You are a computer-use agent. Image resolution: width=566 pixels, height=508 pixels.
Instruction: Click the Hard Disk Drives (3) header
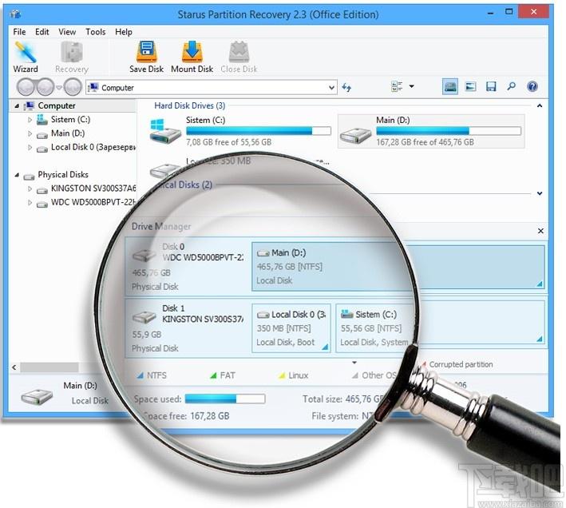[189, 105]
